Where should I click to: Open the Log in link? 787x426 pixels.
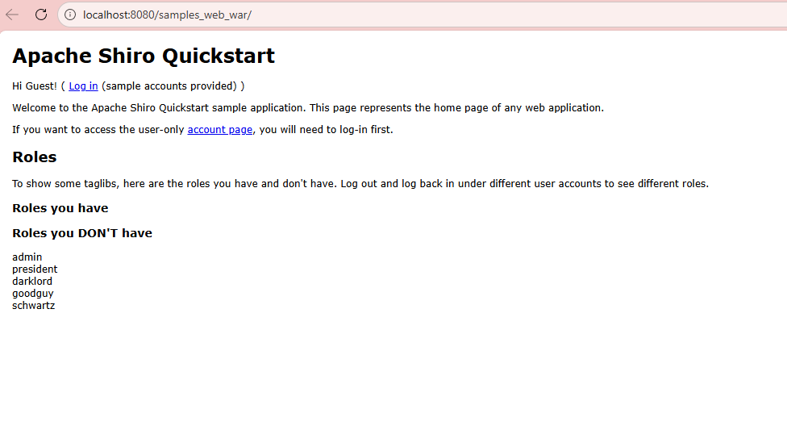[x=83, y=86]
